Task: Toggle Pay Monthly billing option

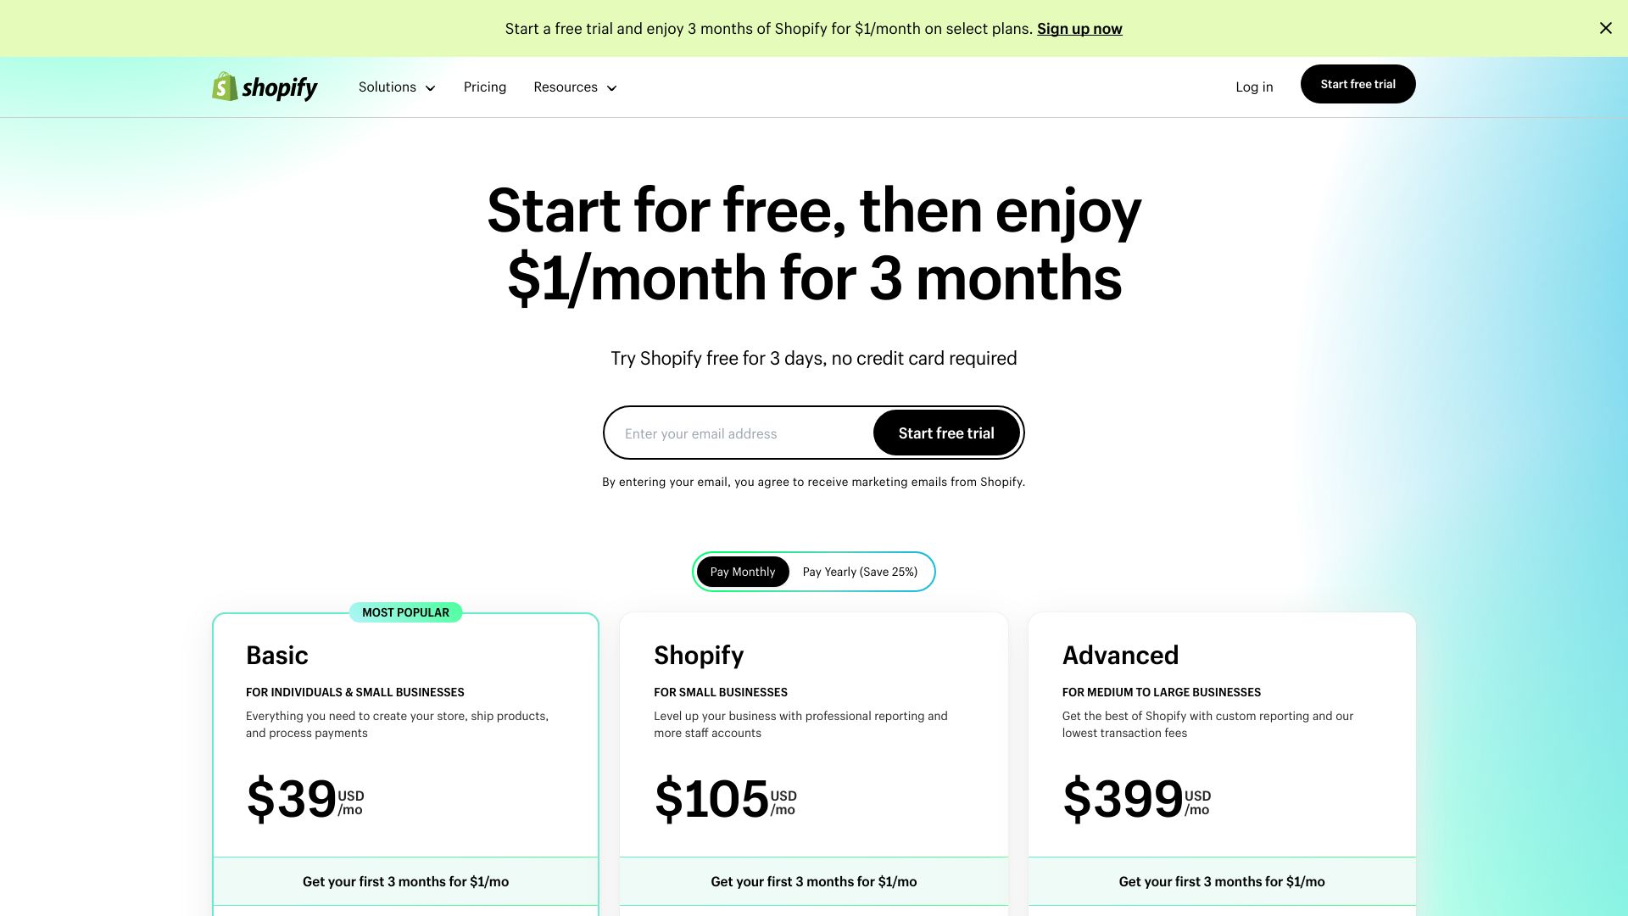Action: coord(743,572)
